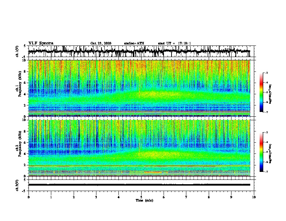Click the "-4" label on ch.2 color bar
The image size is (286, 221).
click(x=266, y=142)
